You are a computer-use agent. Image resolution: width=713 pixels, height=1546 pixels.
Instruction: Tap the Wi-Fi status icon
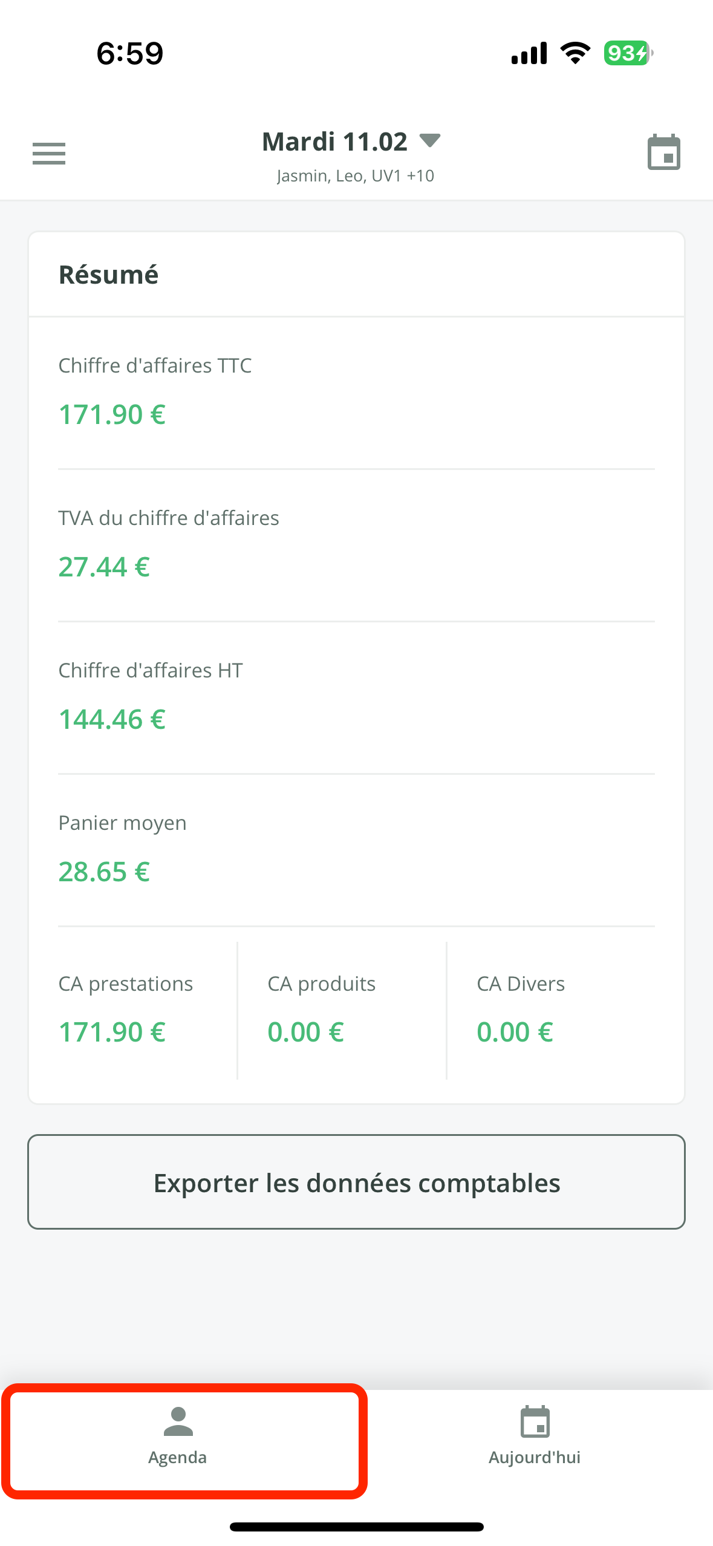click(x=575, y=53)
